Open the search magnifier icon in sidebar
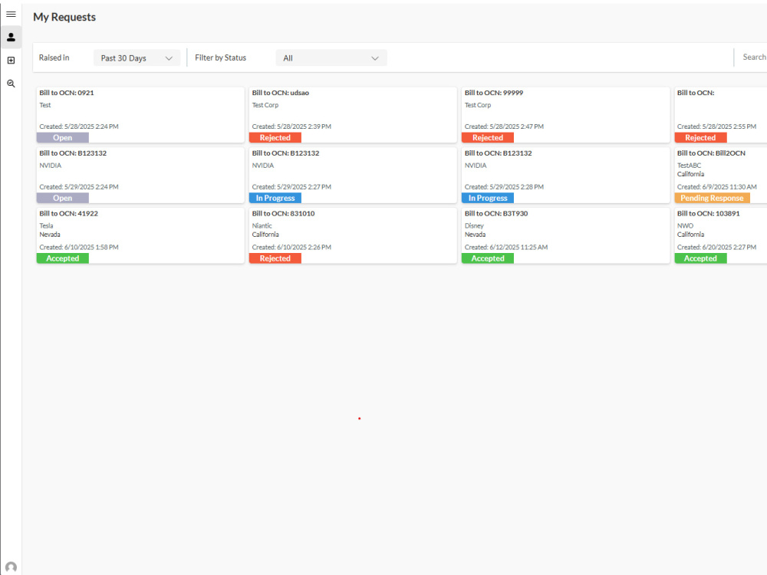This screenshot has height=575, width=767. pyautogui.click(x=11, y=84)
